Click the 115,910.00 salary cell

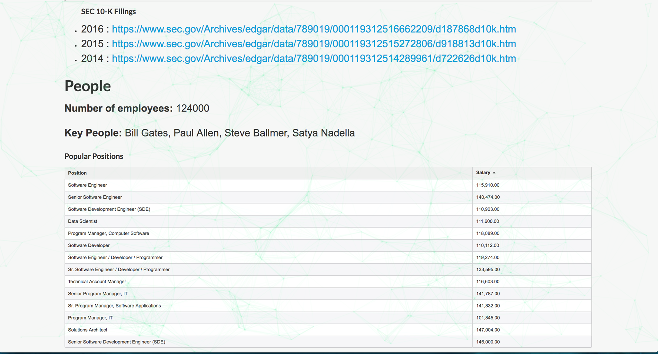click(x=488, y=185)
